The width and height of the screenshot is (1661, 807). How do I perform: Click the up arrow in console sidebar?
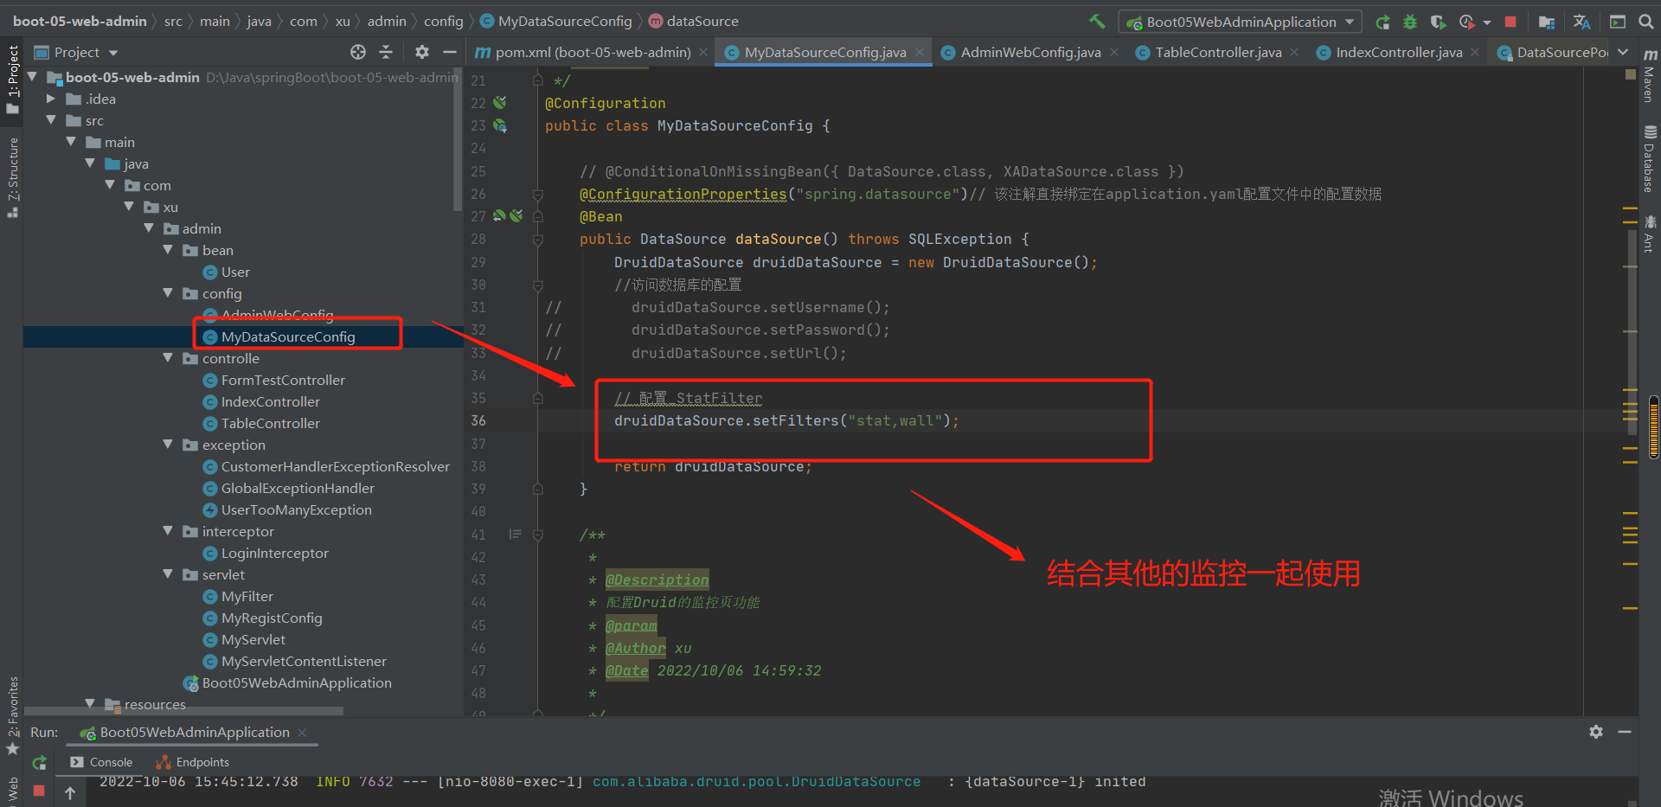(x=70, y=792)
